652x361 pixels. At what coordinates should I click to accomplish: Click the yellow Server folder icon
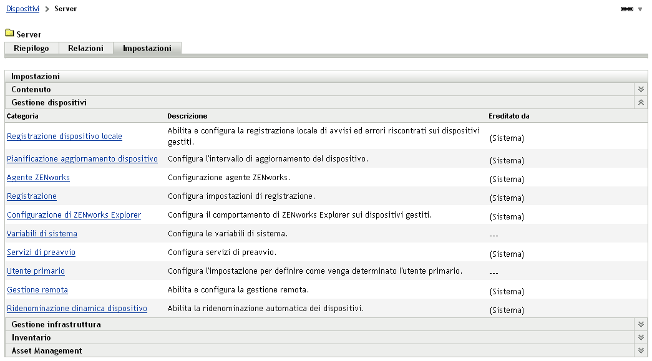(x=9, y=34)
